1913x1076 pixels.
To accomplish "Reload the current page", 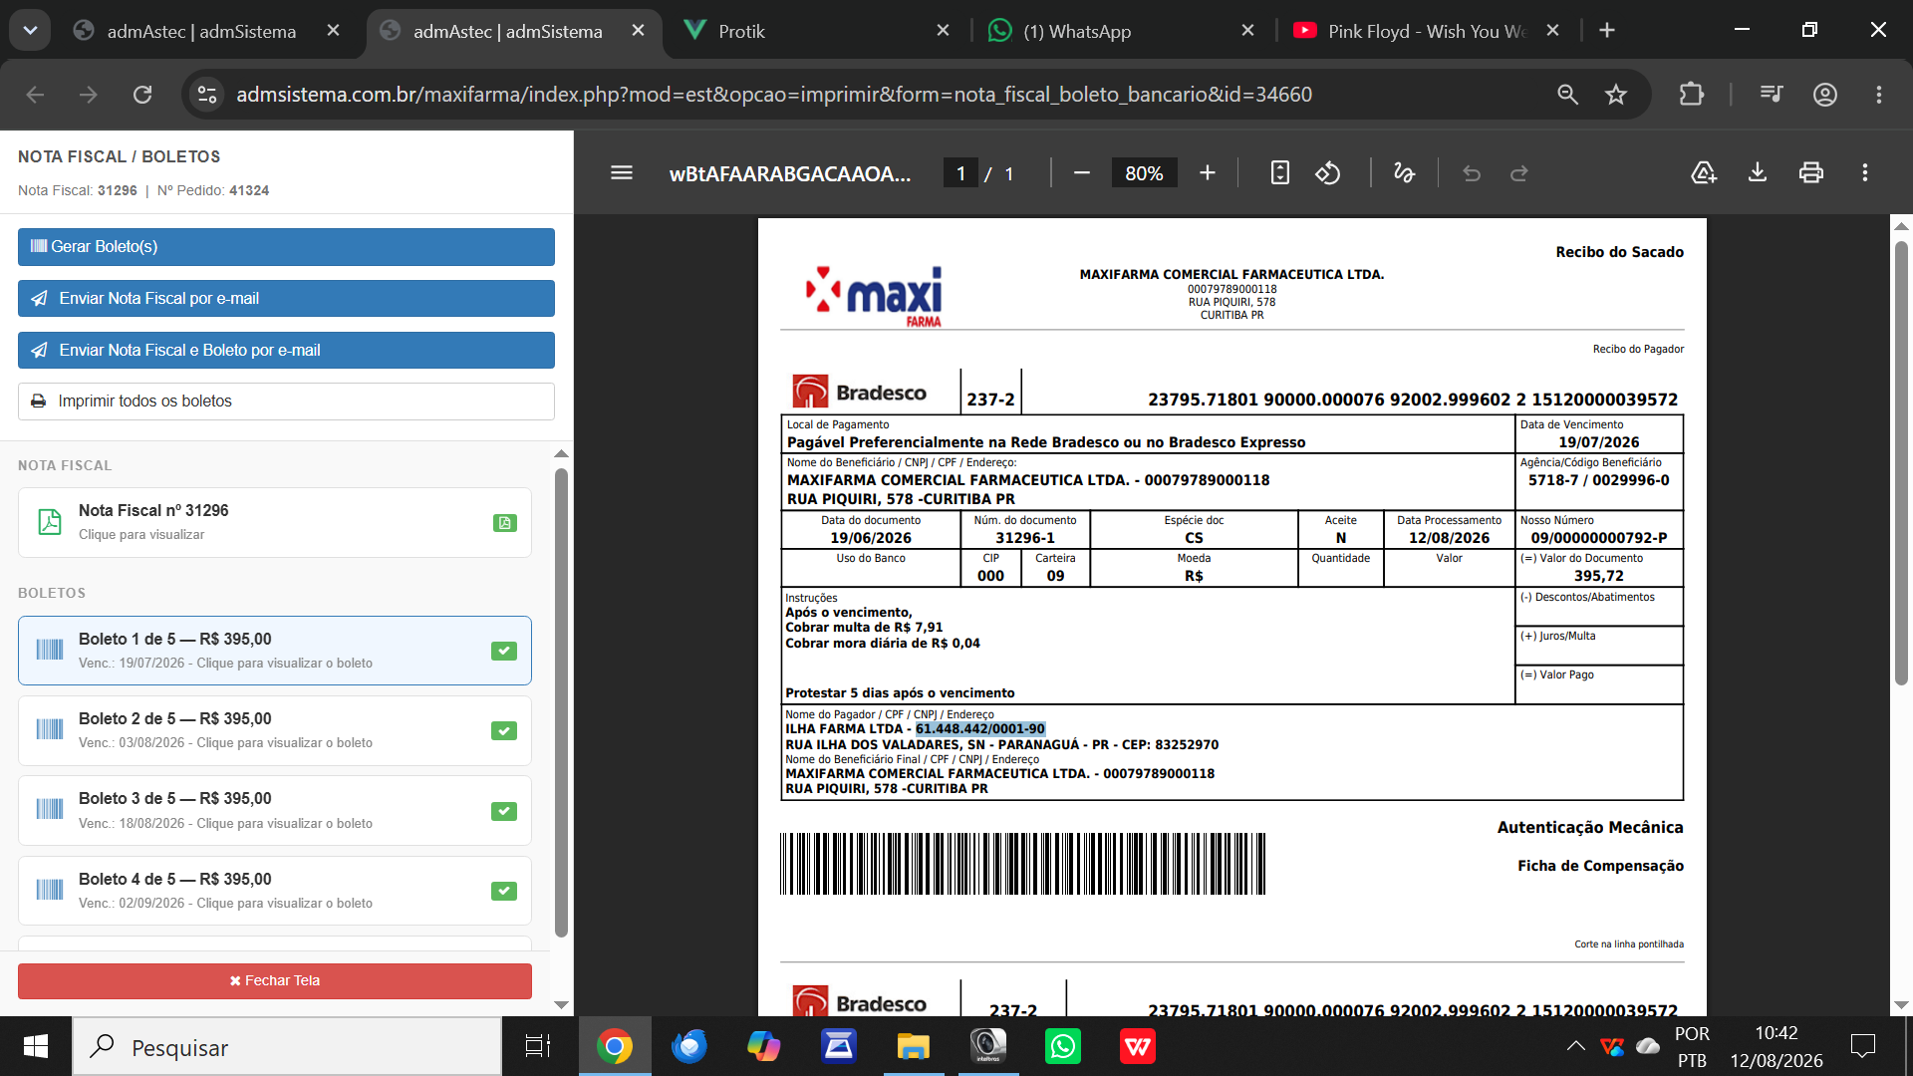I will [x=142, y=95].
